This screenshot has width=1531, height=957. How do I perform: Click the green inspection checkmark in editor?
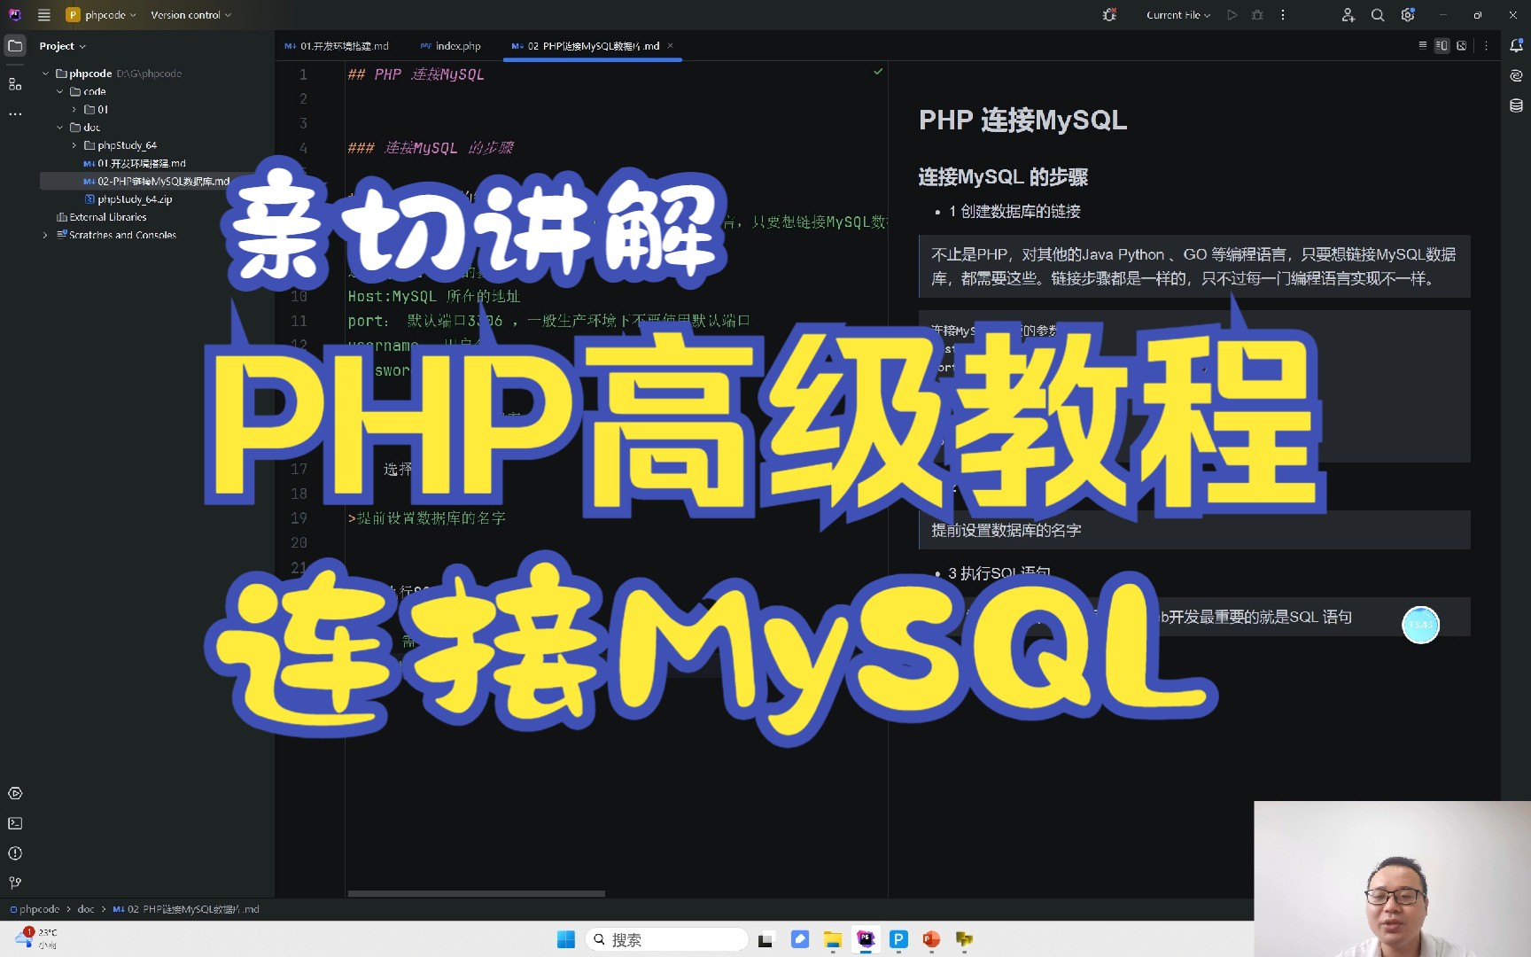[x=878, y=72]
